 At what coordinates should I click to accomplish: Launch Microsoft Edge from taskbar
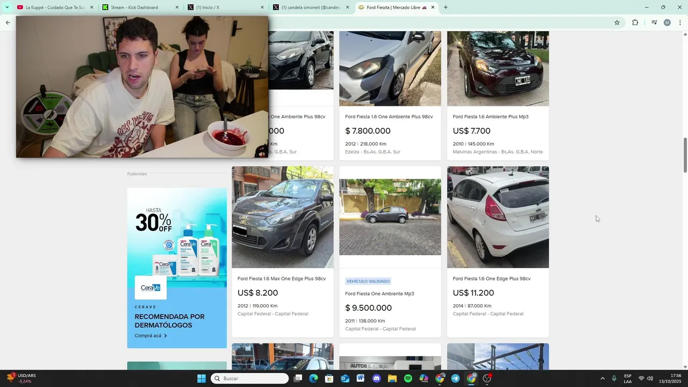(313, 378)
